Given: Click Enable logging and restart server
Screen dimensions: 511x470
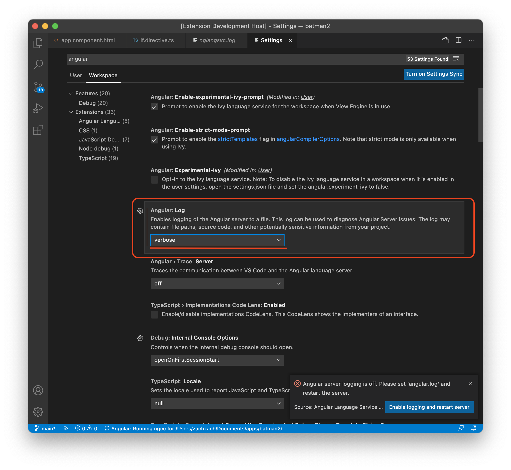Looking at the screenshot, I should (x=429, y=407).
